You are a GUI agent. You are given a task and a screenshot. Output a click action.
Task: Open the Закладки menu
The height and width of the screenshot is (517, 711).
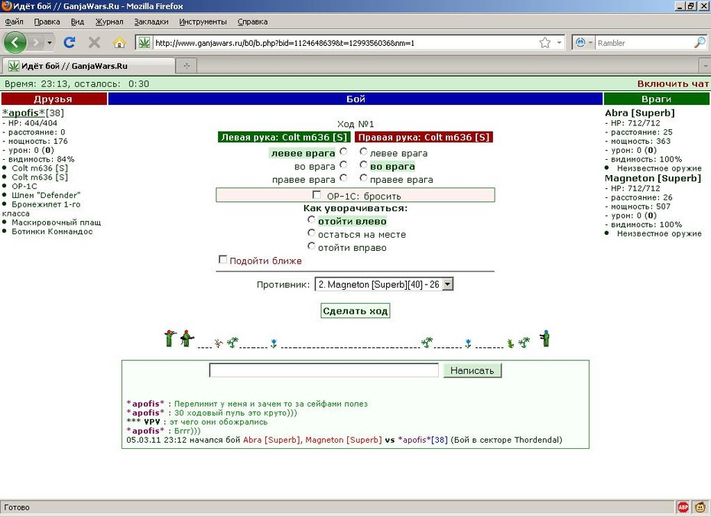[151, 21]
